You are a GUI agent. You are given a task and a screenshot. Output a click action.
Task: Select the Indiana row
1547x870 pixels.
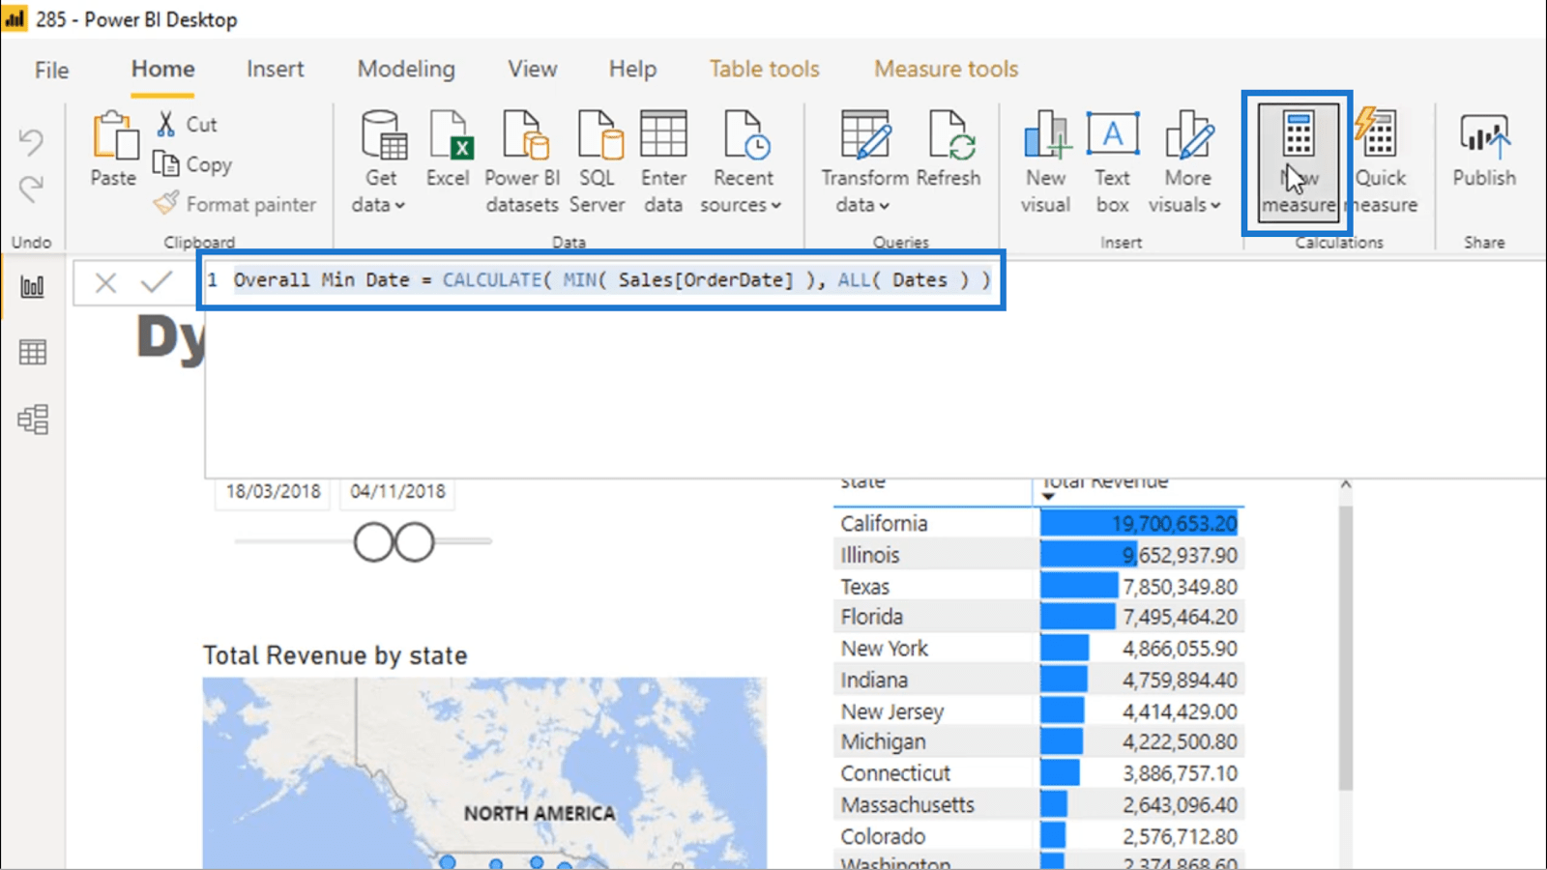pos(1038,681)
